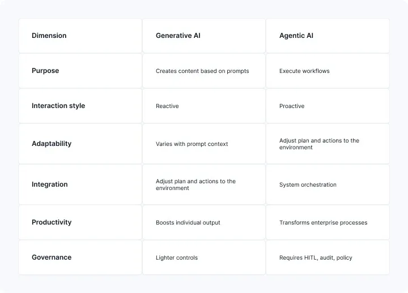Click the Integration row label
408x293 pixels.
tap(80, 184)
